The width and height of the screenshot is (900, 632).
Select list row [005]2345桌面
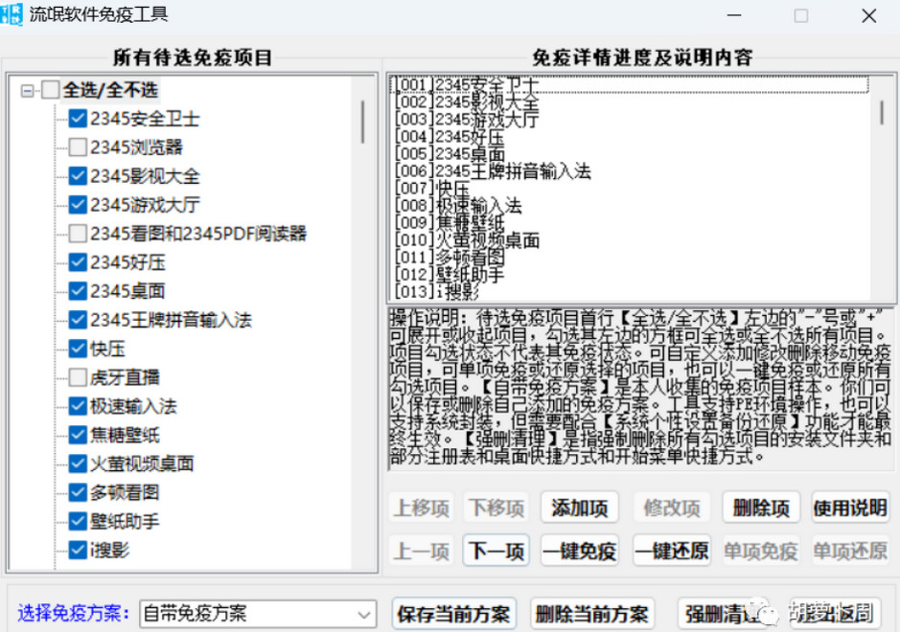click(631, 154)
